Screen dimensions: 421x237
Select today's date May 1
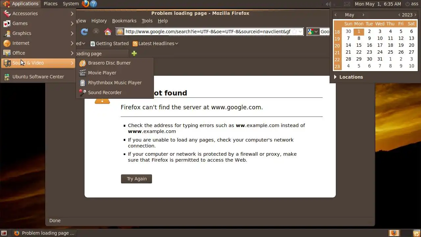click(359, 32)
